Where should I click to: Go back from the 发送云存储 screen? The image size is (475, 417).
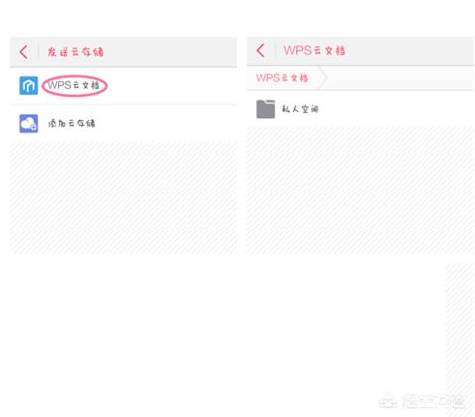[x=23, y=52]
